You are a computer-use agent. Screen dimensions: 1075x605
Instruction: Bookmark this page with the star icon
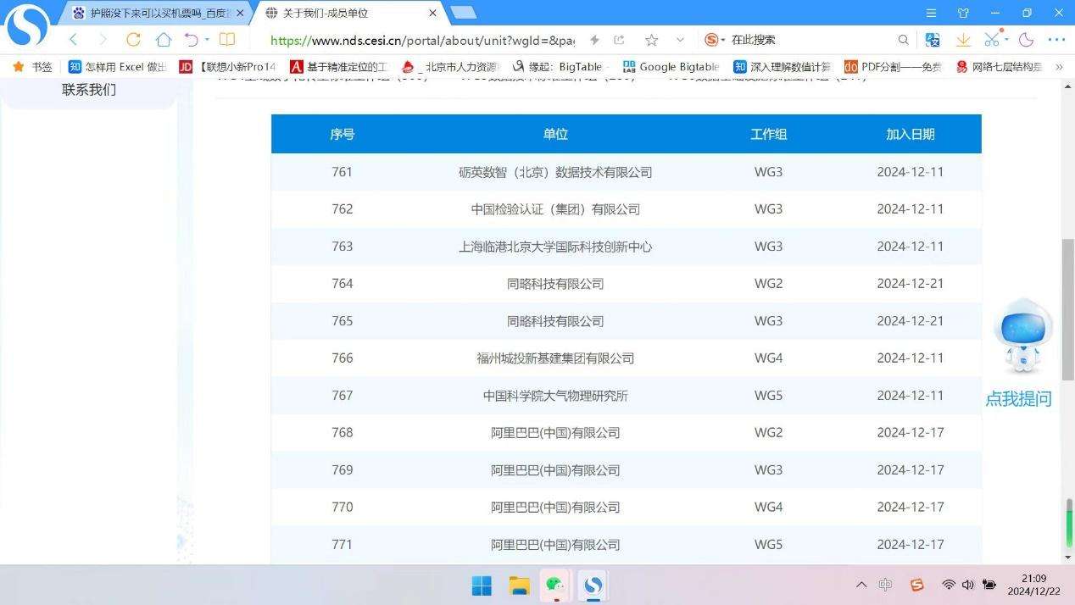click(x=651, y=40)
